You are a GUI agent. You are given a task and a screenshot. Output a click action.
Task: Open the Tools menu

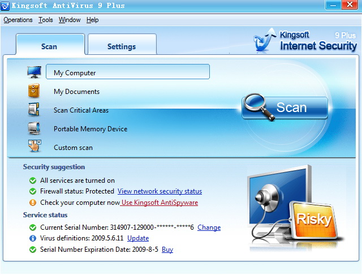(x=45, y=20)
